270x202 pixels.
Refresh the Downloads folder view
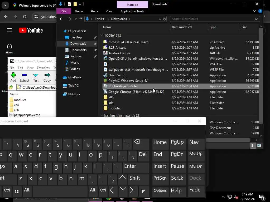165,19
